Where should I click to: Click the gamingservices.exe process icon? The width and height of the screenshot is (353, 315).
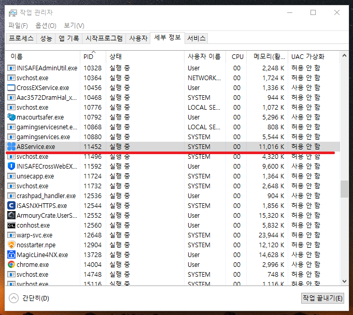click(x=11, y=137)
